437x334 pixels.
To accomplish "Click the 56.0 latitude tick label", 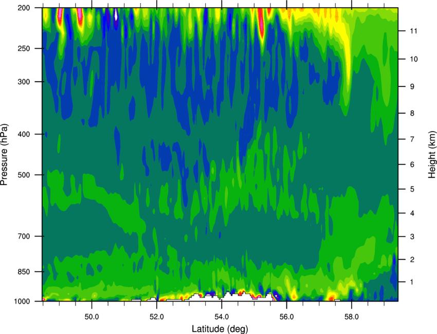I will (286, 317).
